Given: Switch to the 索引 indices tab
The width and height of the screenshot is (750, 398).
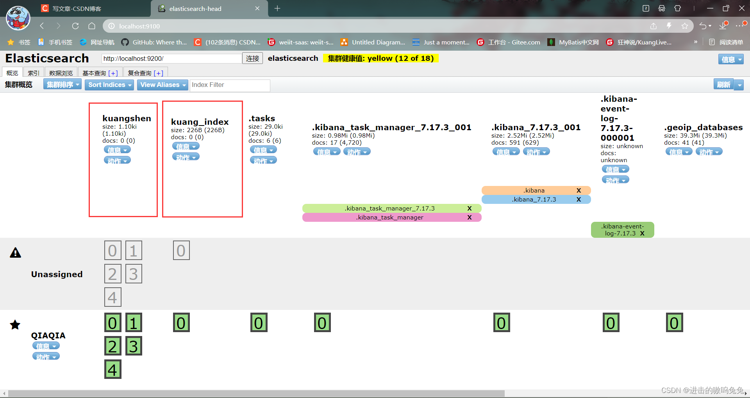Looking at the screenshot, I should (x=34, y=73).
